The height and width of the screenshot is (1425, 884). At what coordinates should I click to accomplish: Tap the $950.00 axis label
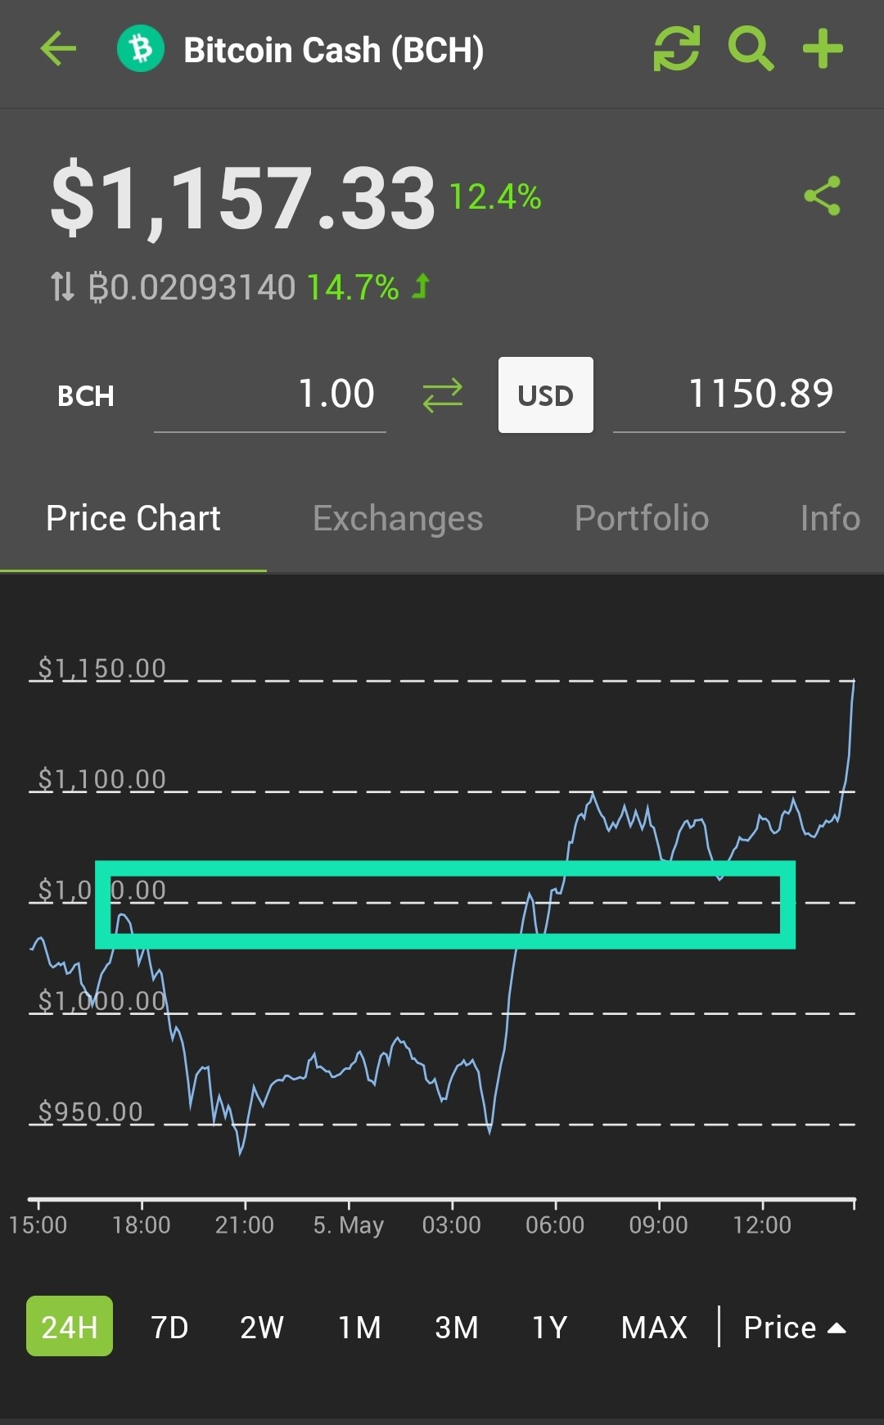91,1112
